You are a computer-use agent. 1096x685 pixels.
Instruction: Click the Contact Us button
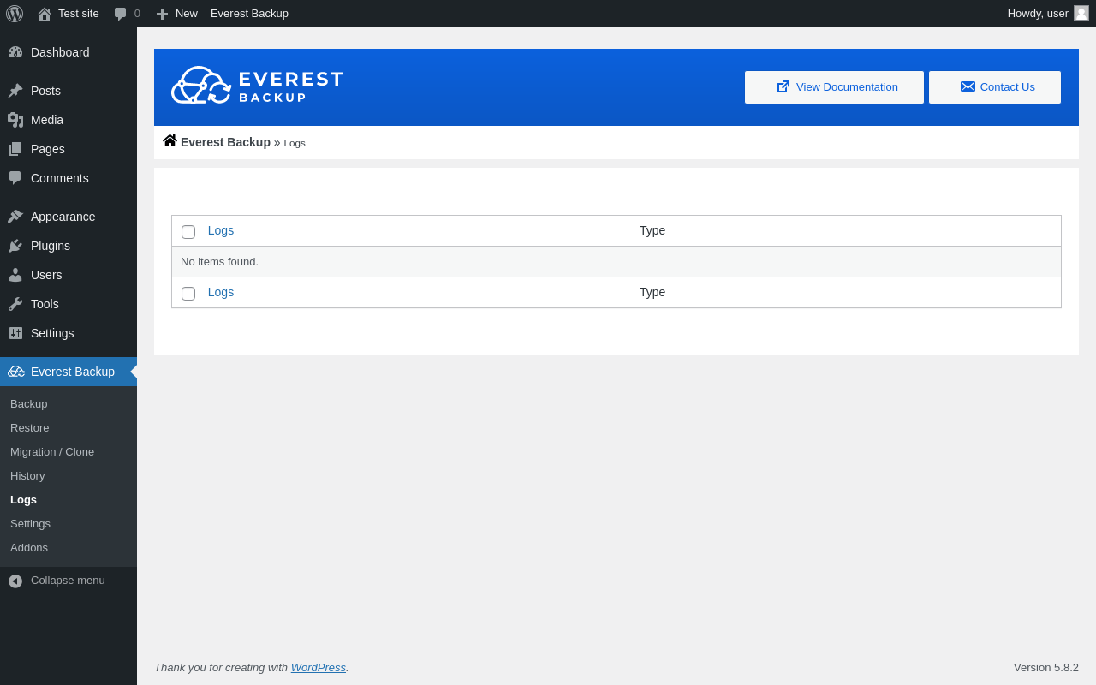click(995, 87)
